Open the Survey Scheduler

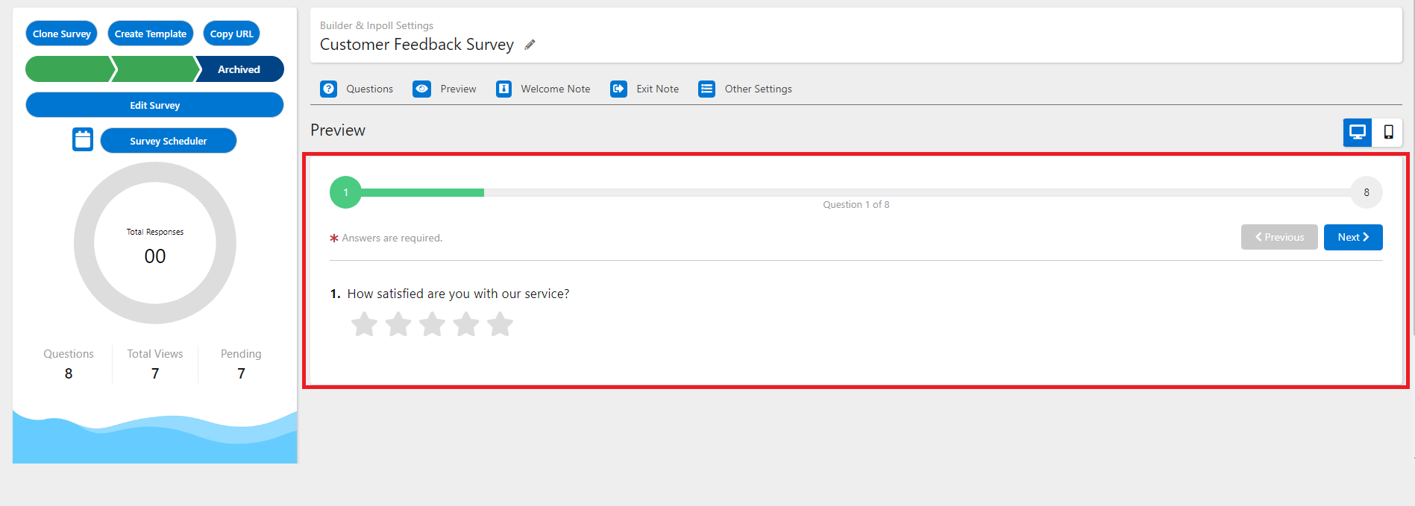169,141
